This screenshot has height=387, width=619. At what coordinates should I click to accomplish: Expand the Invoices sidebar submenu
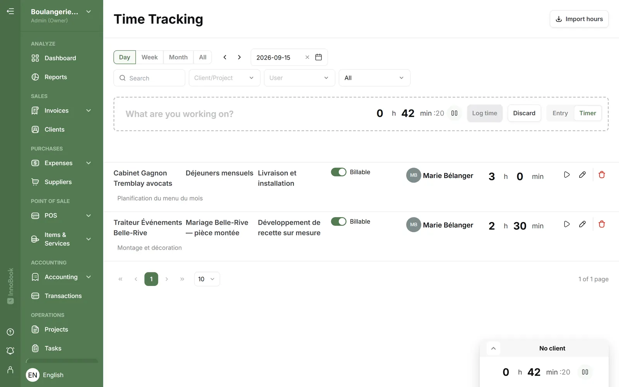89,111
